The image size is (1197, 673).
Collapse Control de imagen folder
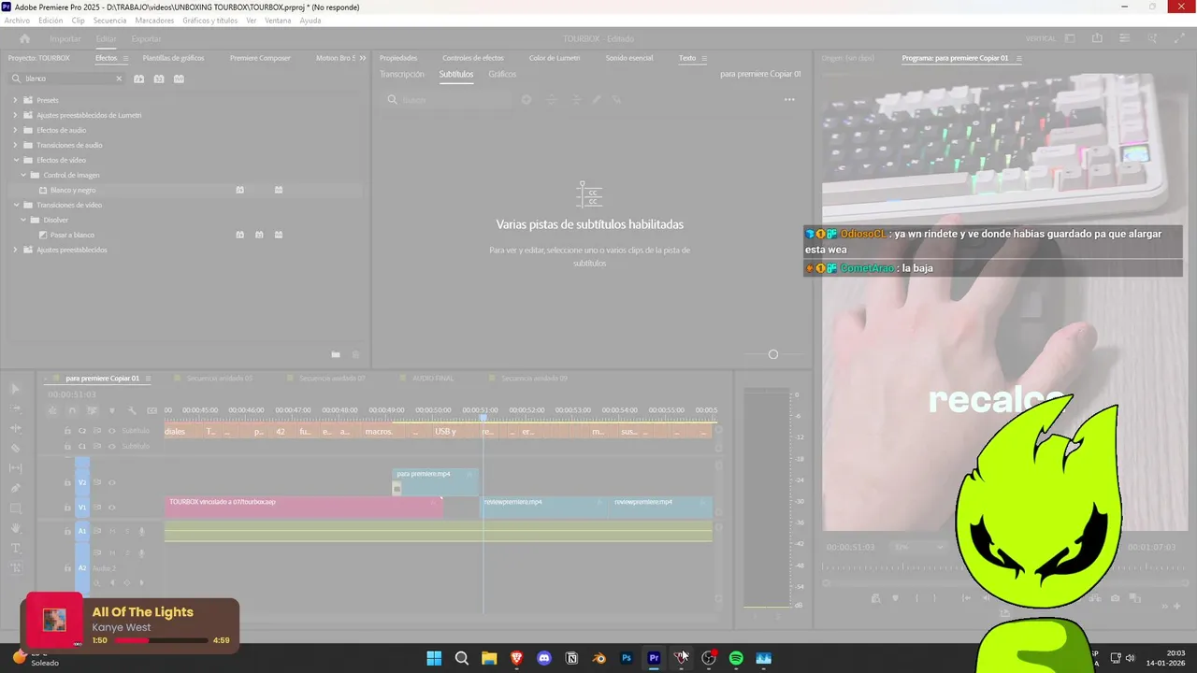click(x=23, y=175)
